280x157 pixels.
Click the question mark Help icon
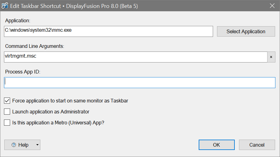[13, 145]
